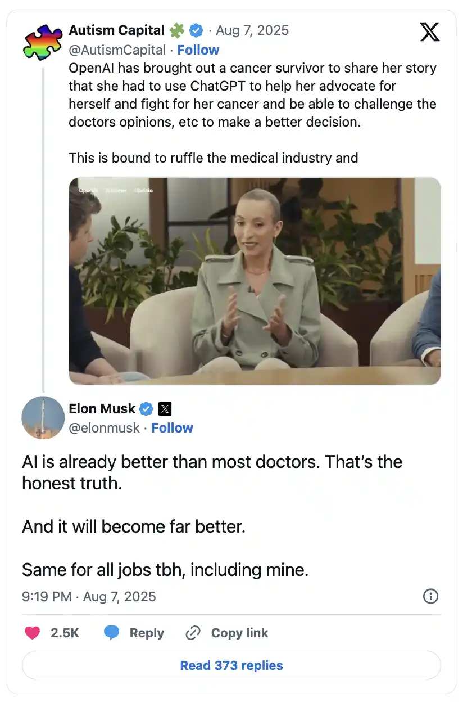This screenshot has width=463, height=702.
Task: Click the Aug 7, 2025 date on quoted tweet
Action: [x=252, y=30]
